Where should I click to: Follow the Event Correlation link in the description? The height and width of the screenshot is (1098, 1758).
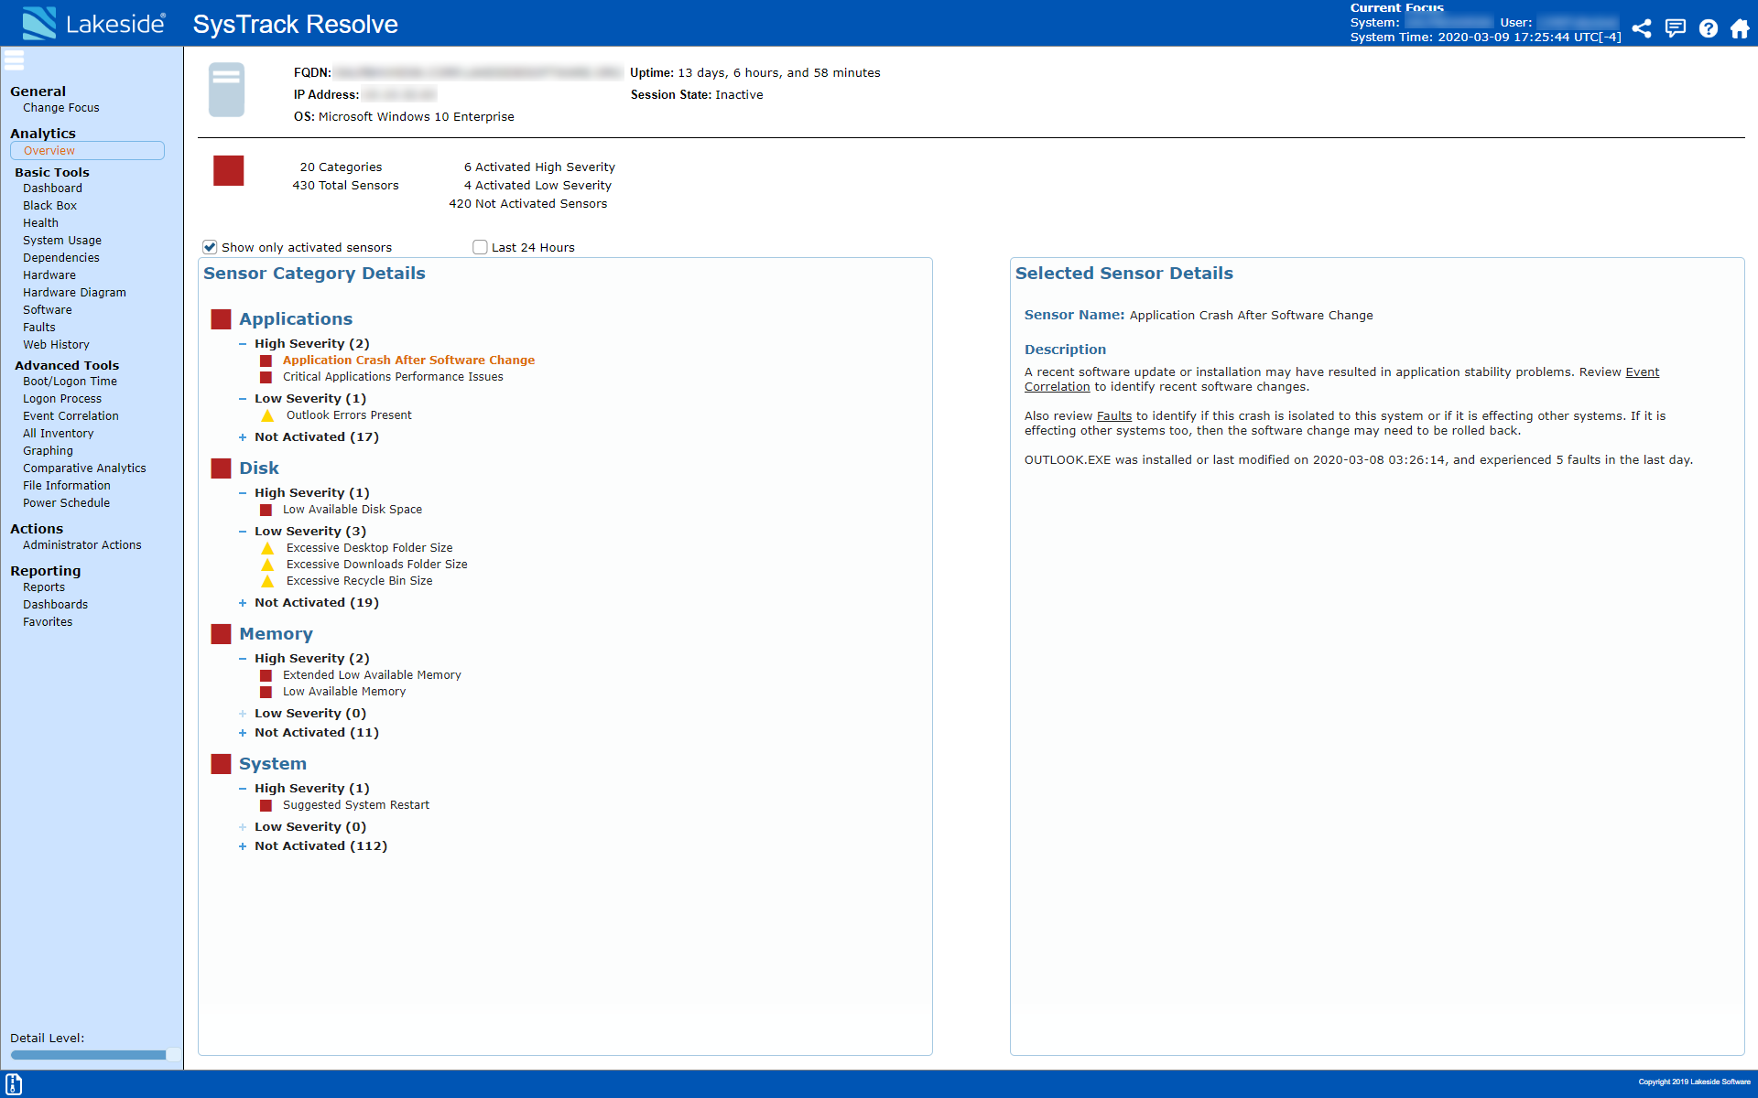tap(1057, 386)
